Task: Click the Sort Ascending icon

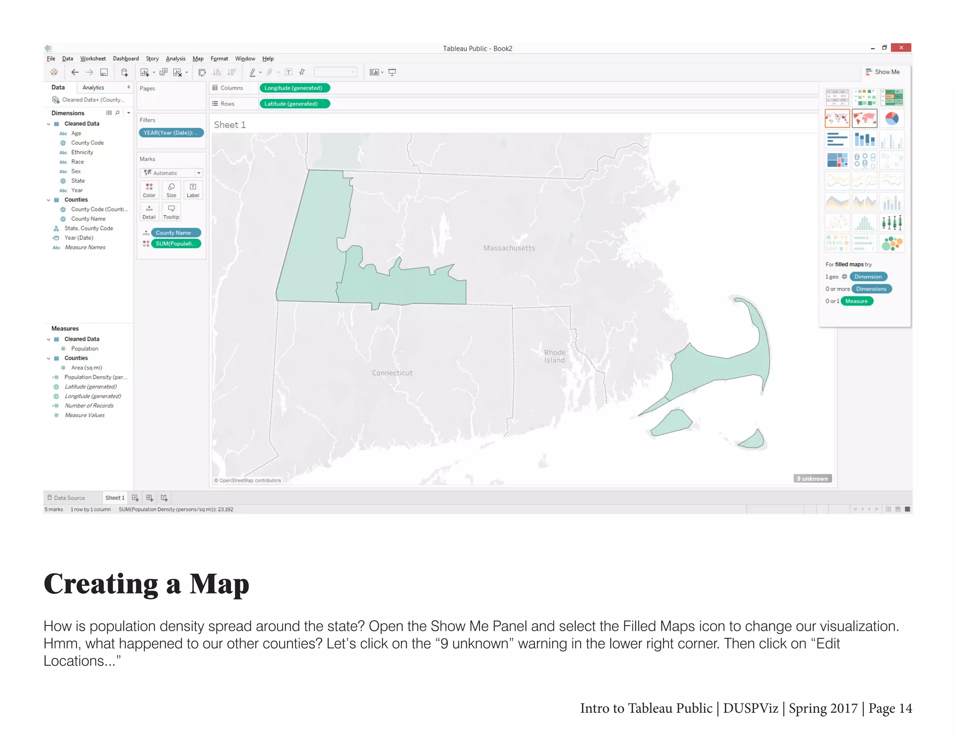Action: click(x=217, y=72)
